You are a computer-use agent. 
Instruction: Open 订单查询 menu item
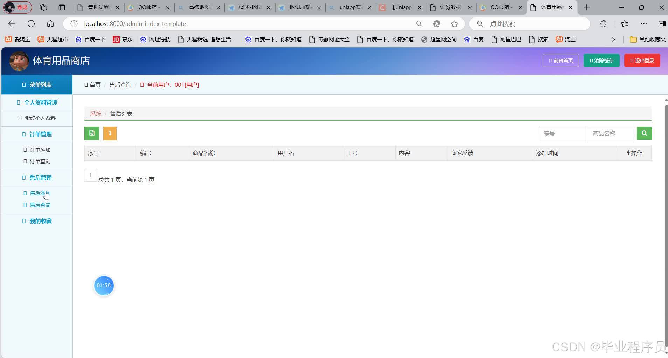coord(37,161)
